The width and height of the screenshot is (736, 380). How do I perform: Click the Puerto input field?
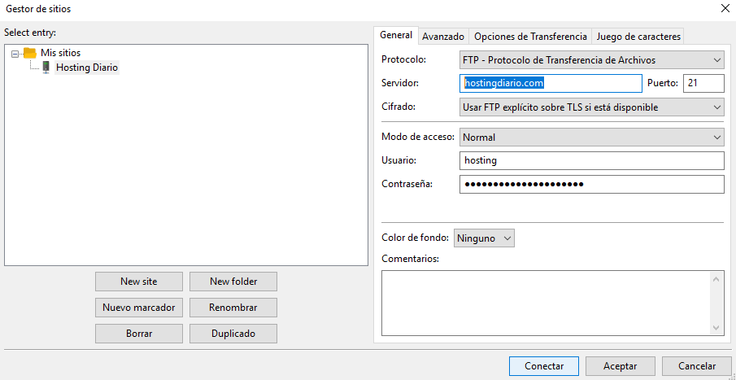click(x=703, y=83)
